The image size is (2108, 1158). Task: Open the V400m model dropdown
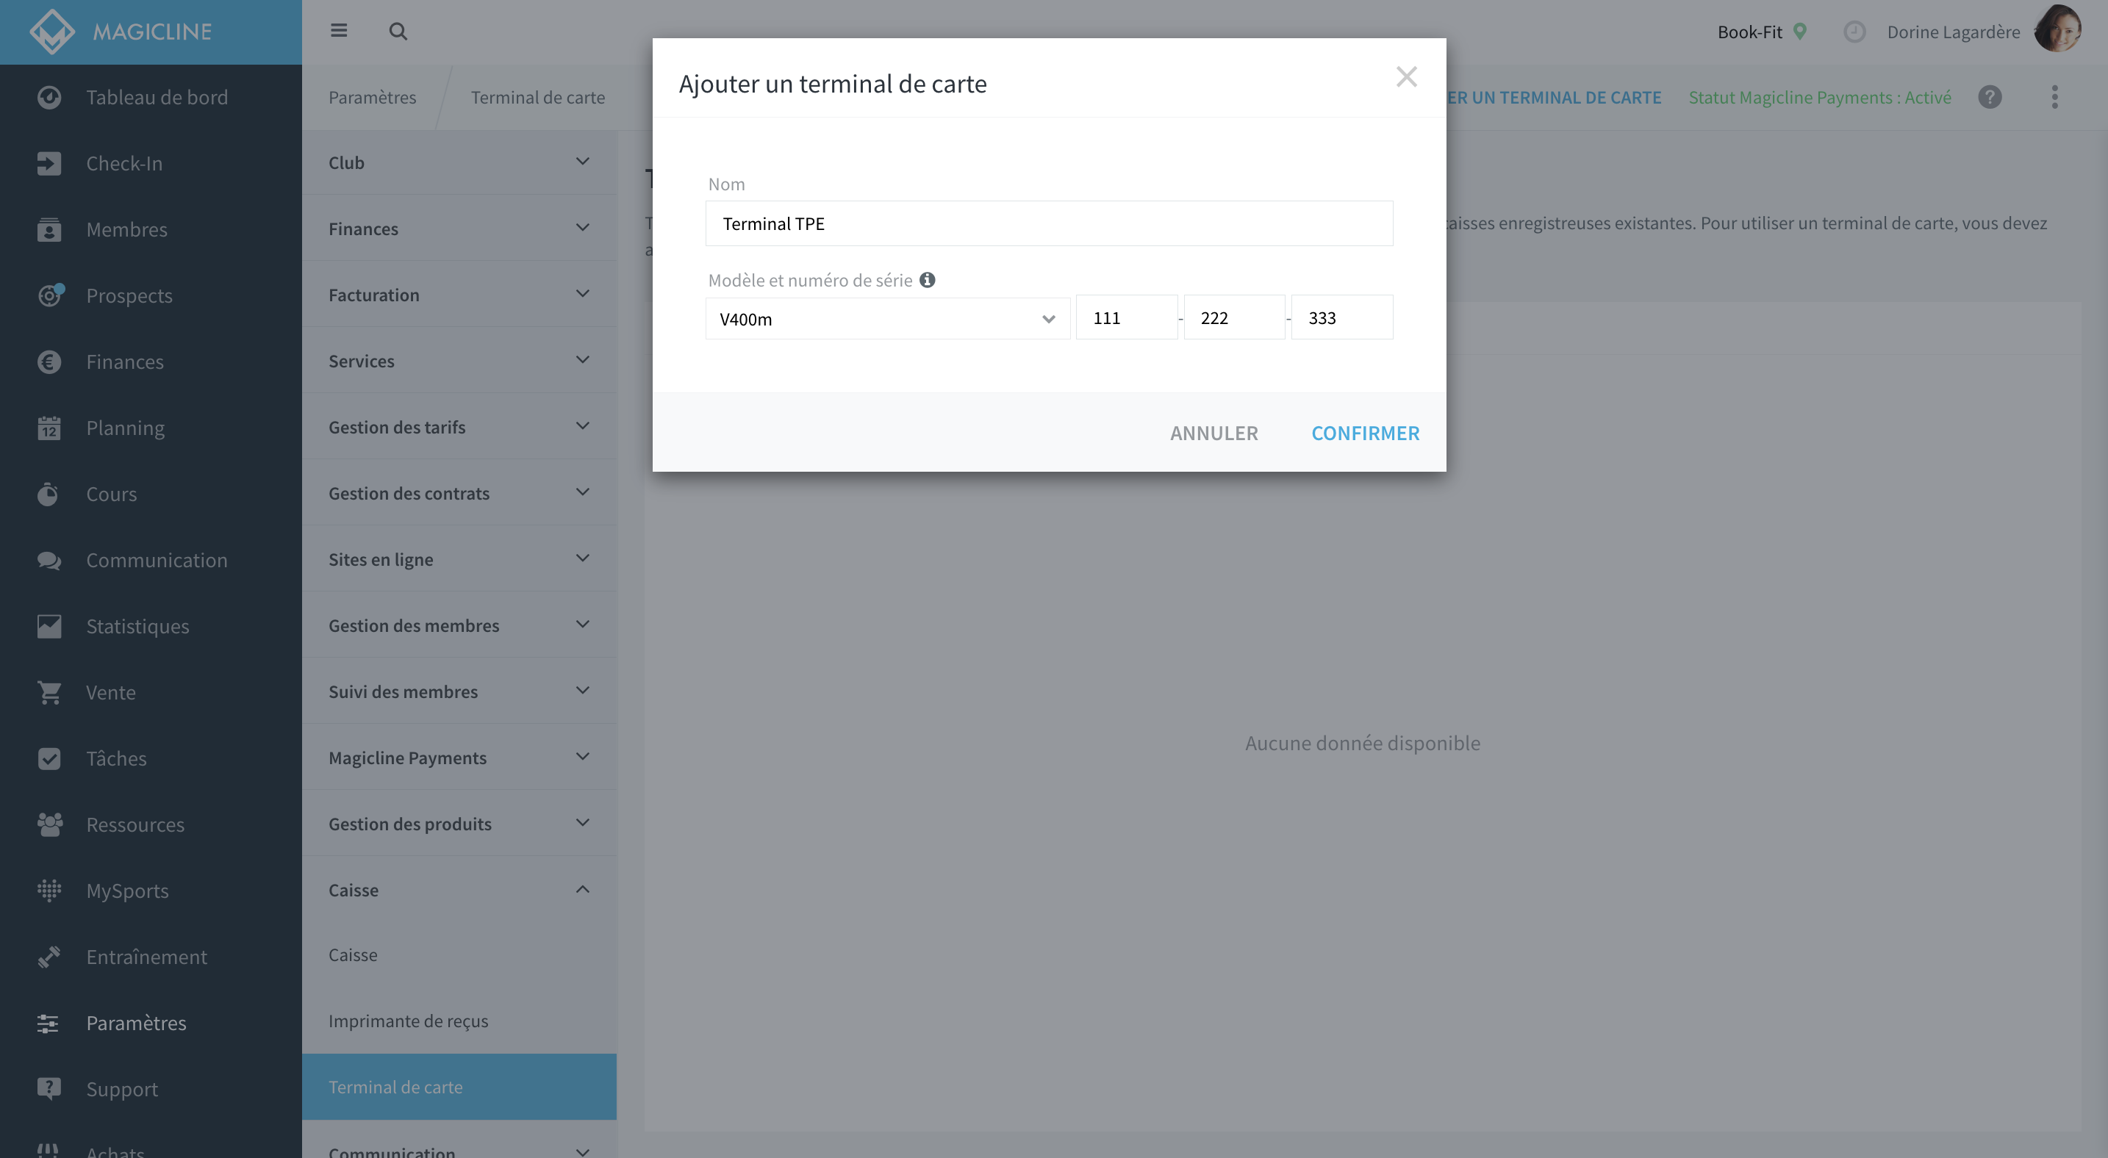tap(887, 319)
